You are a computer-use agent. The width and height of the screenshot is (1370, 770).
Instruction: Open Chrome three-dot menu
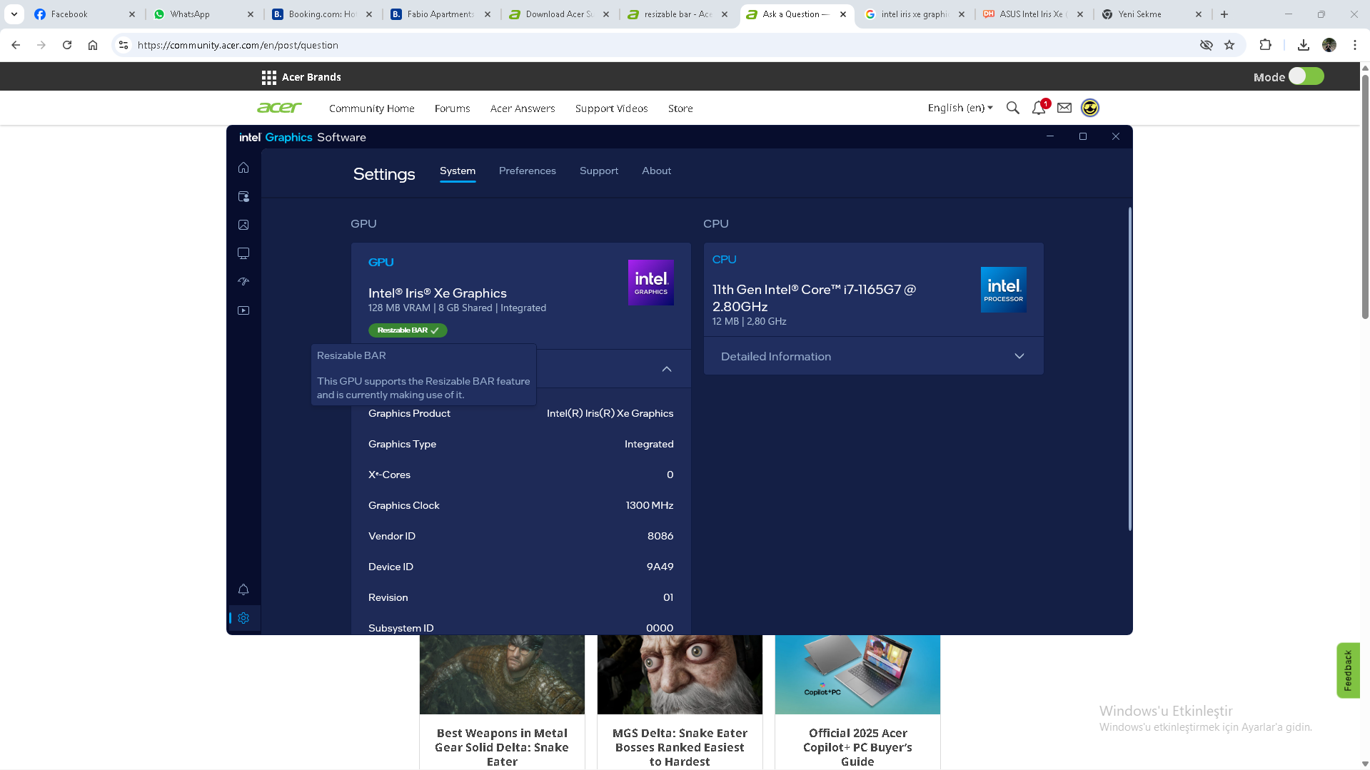click(x=1355, y=45)
